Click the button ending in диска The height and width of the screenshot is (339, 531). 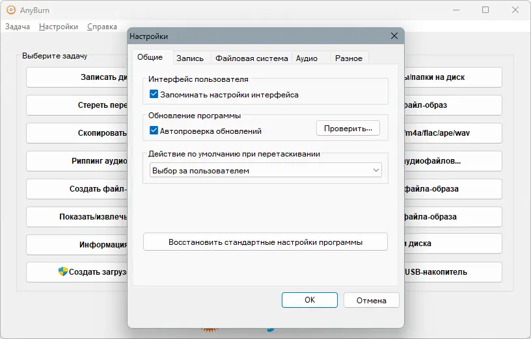click(453, 244)
